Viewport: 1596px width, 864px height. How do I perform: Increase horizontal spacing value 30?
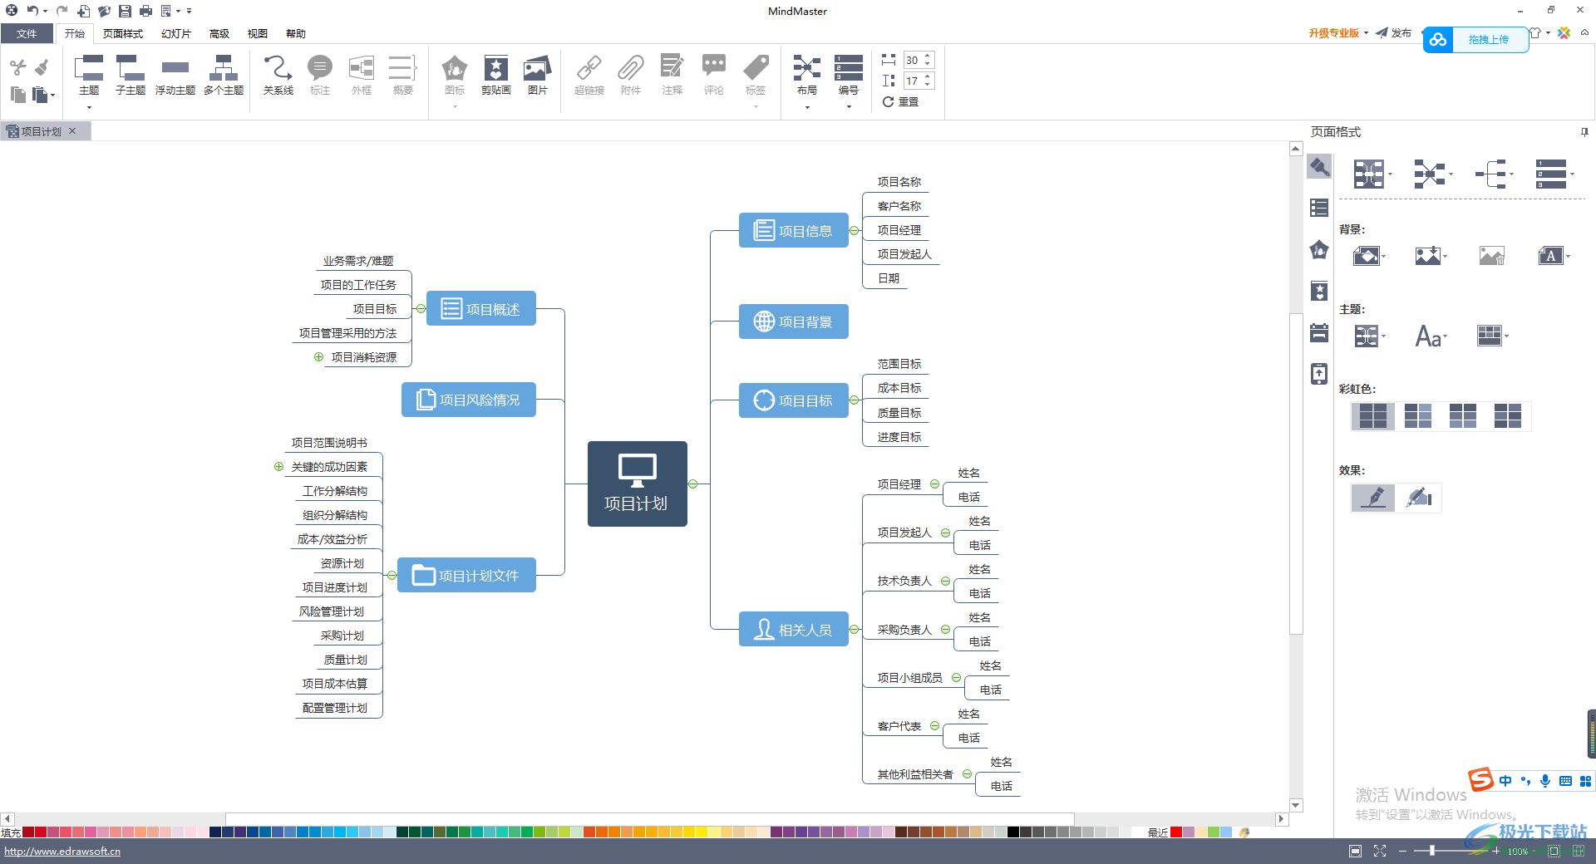click(928, 56)
